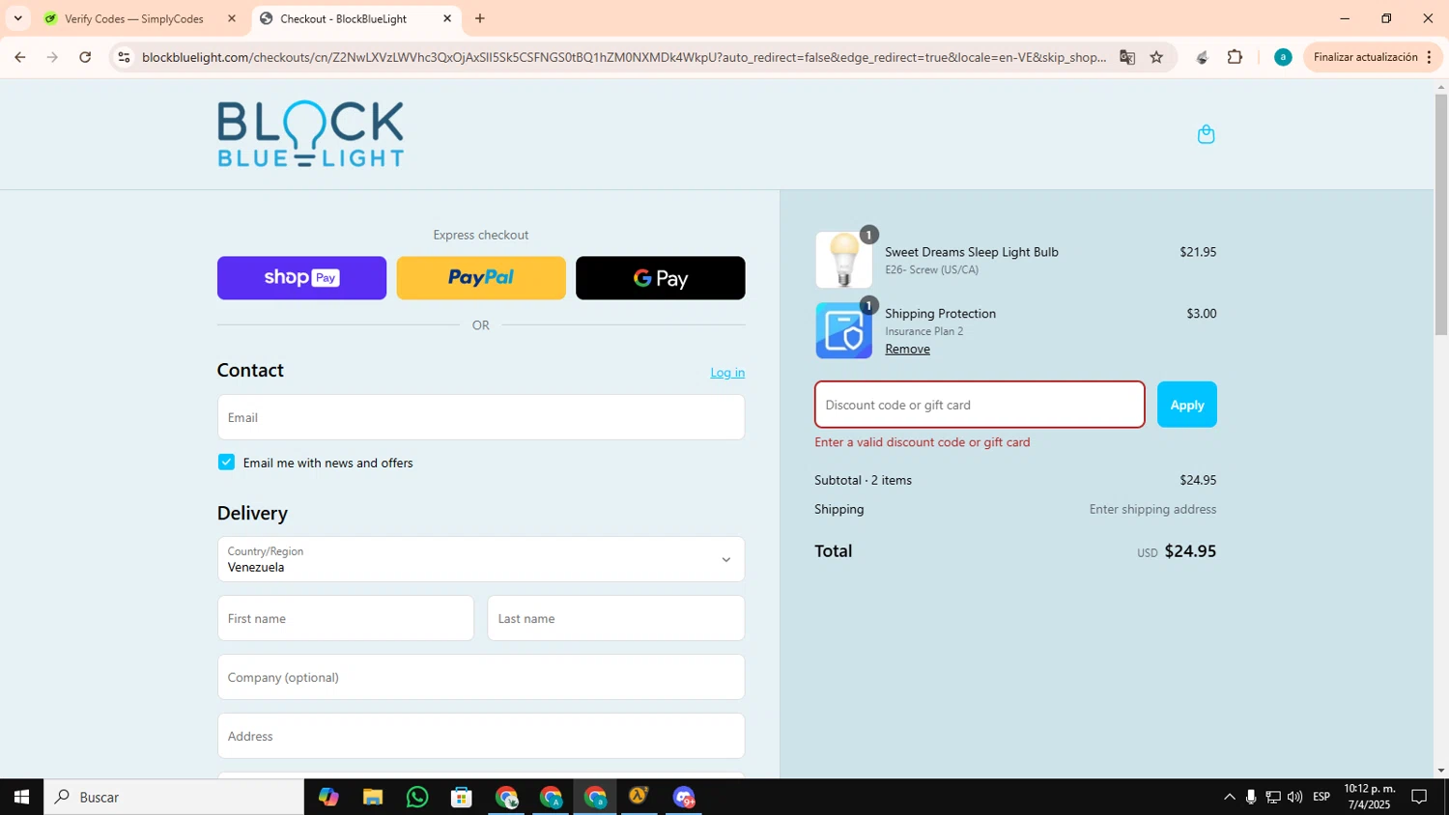Screen dimensions: 1449x815
Task: Switch to Verify Codes — SimplyCodes tab
Action: coord(133,18)
